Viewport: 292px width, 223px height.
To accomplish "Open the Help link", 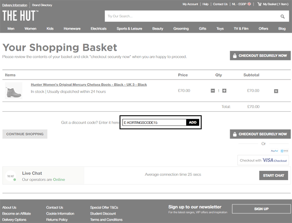I will coord(205,4).
